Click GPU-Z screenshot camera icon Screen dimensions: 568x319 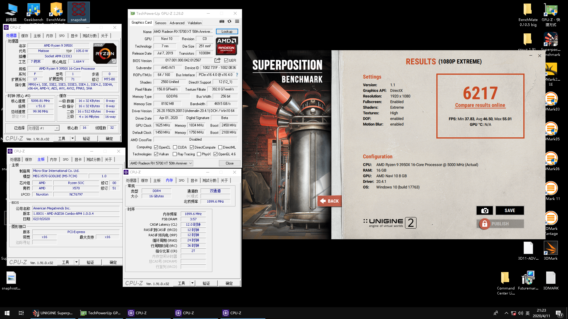pos(222,21)
